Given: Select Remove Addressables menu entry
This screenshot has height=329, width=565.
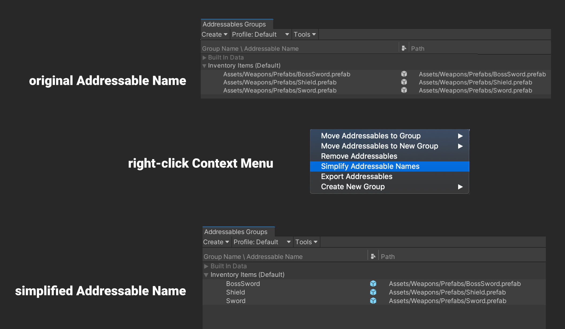Looking at the screenshot, I should pos(359,156).
